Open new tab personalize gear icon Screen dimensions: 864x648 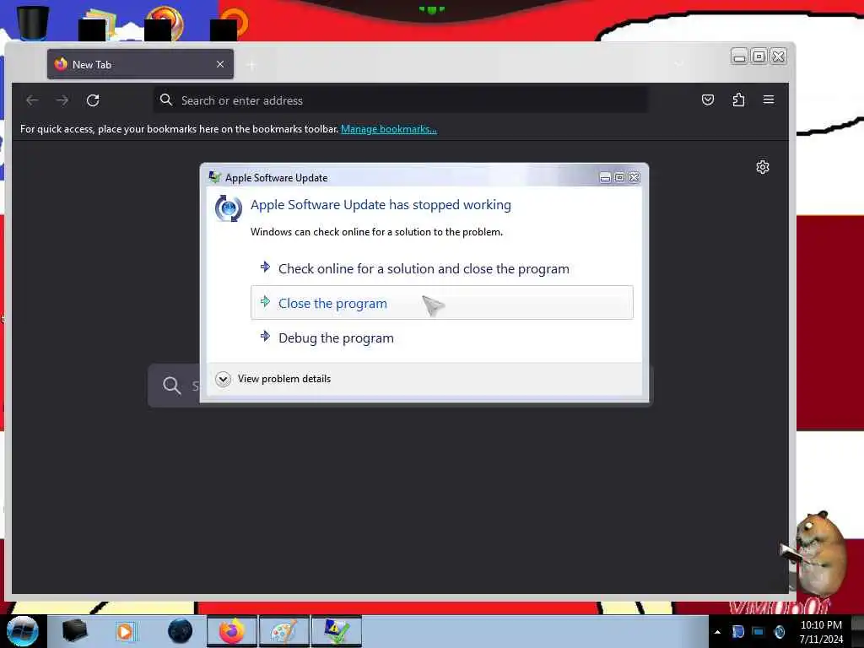coord(763,167)
